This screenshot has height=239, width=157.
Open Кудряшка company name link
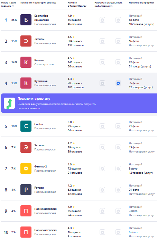click(41, 81)
